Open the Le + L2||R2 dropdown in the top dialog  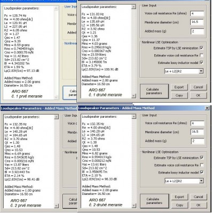click(201, 71)
